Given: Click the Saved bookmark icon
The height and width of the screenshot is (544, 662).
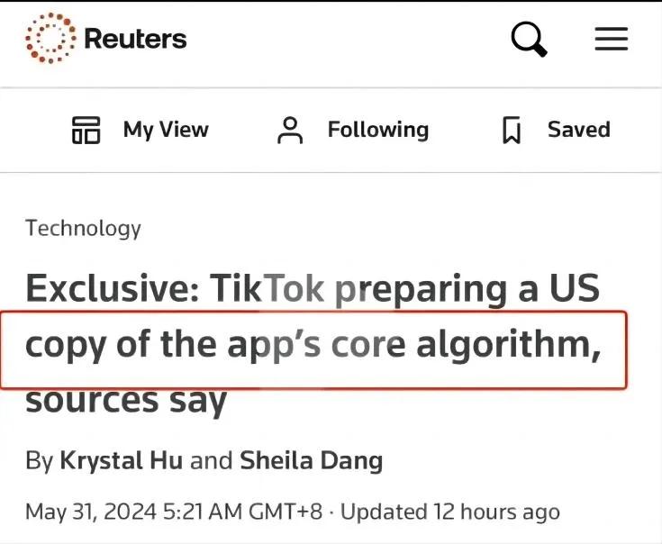Looking at the screenshot, I should coord(512,131).
